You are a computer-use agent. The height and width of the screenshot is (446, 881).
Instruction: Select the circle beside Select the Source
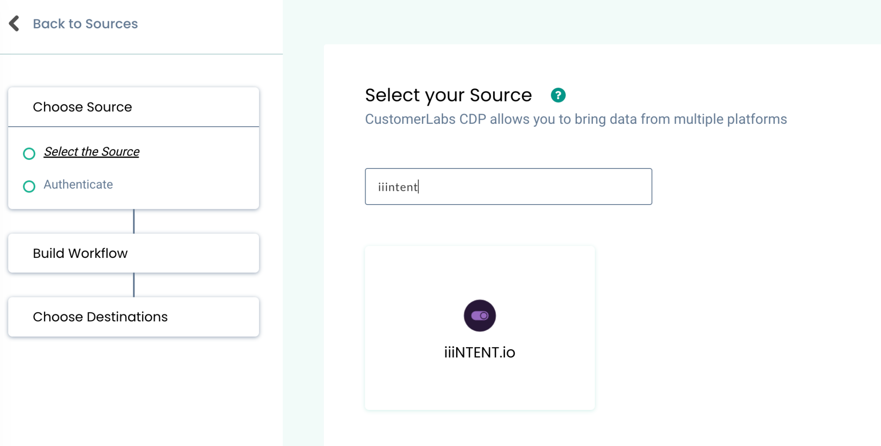point(29,153)
